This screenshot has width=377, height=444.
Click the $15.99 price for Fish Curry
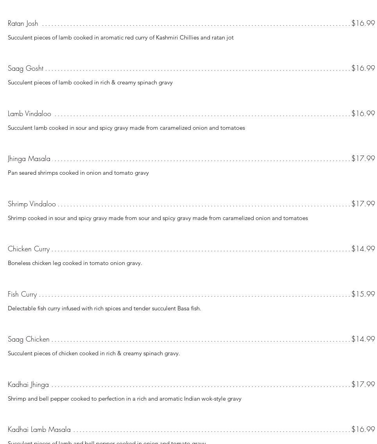point(363,294)
